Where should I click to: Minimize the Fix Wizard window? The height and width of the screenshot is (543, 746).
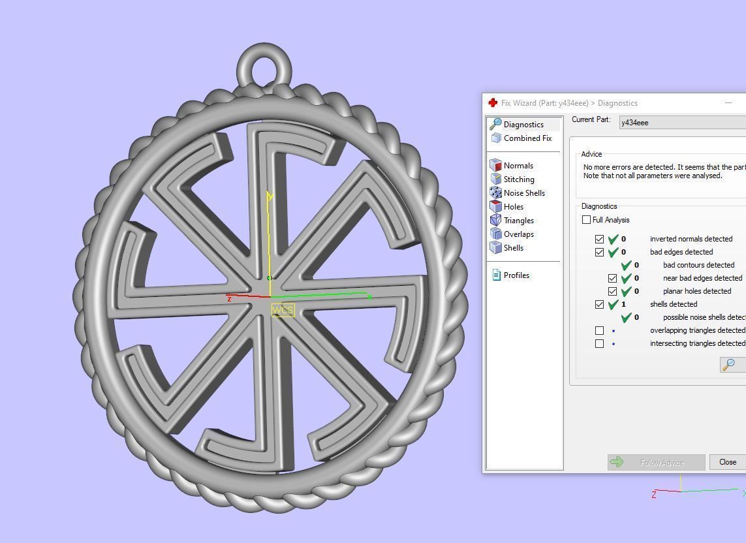(x=728, y=103)
